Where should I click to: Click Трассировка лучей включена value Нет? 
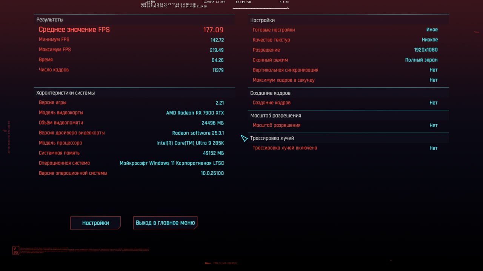[434, 148]
